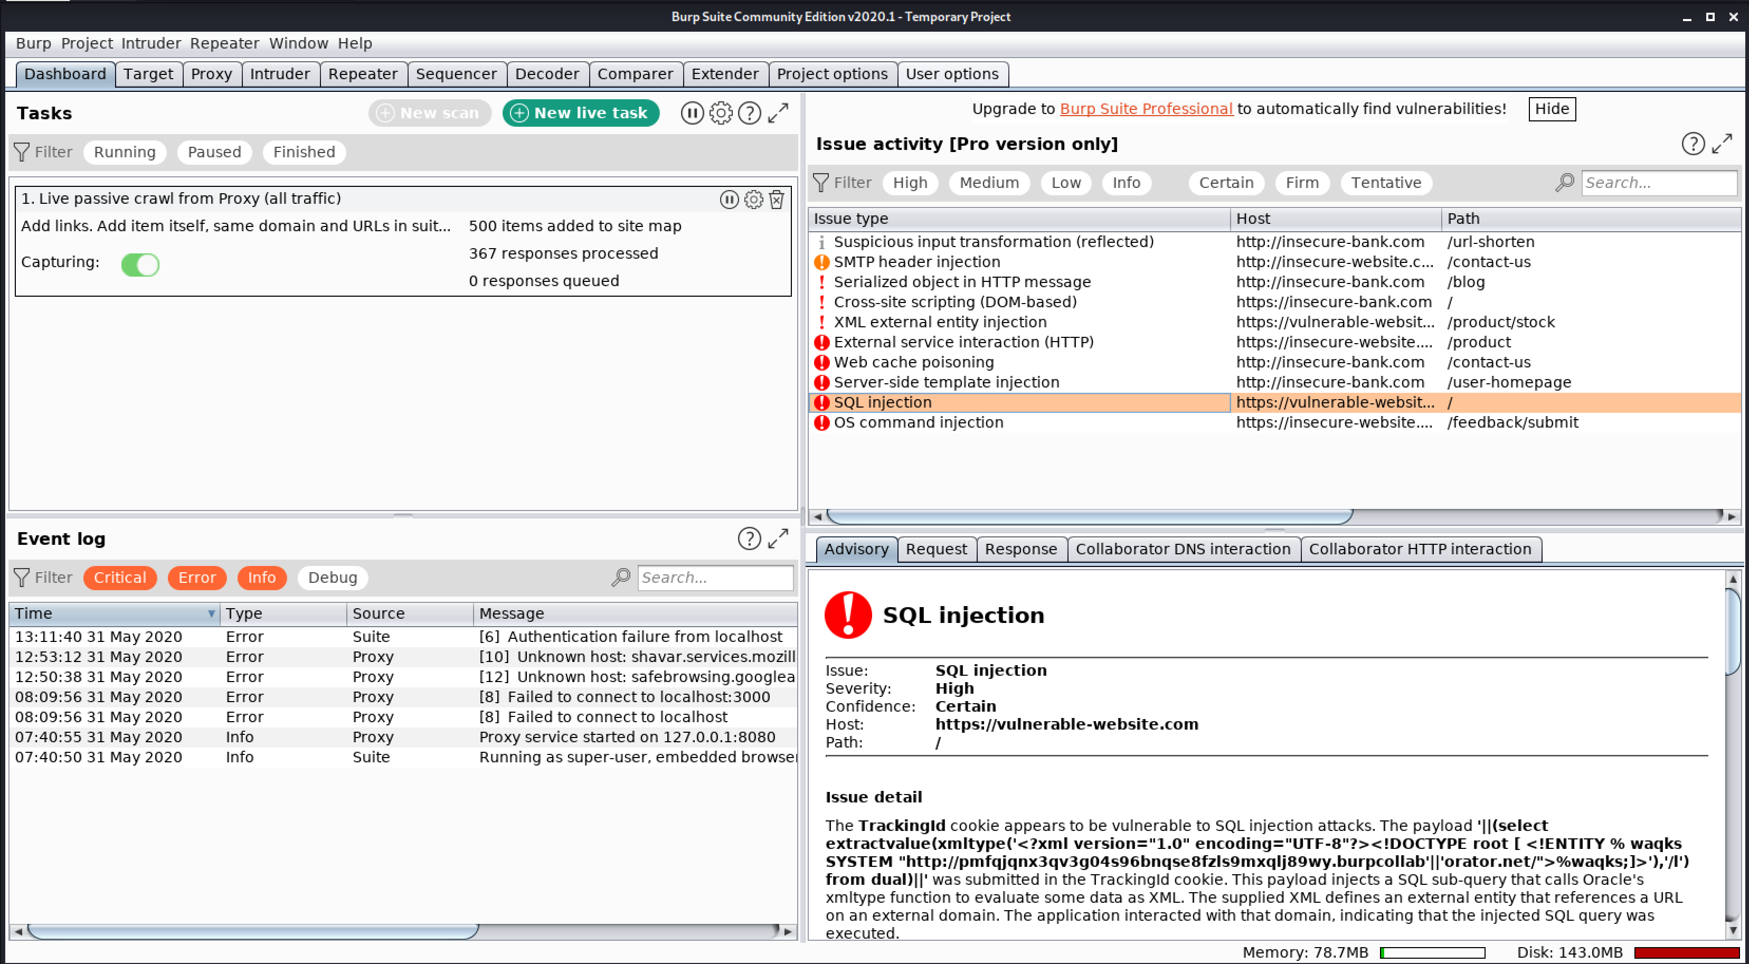Toggle the Critical event log filter
Viewport: 1749px width, 964px height.
[x=119, y=578]
